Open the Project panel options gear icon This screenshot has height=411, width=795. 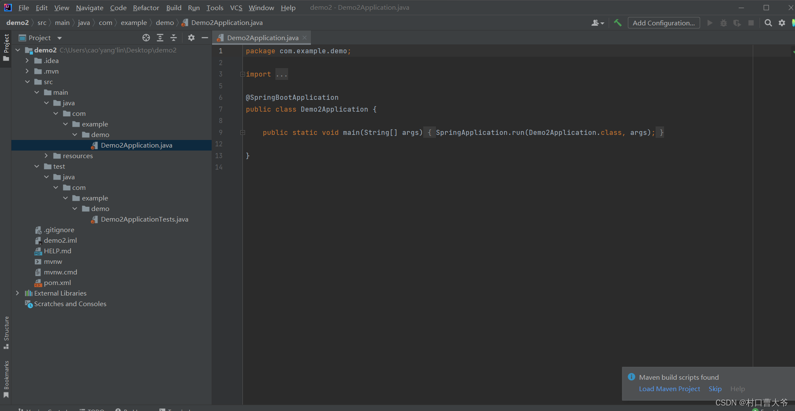coord(191,38)
